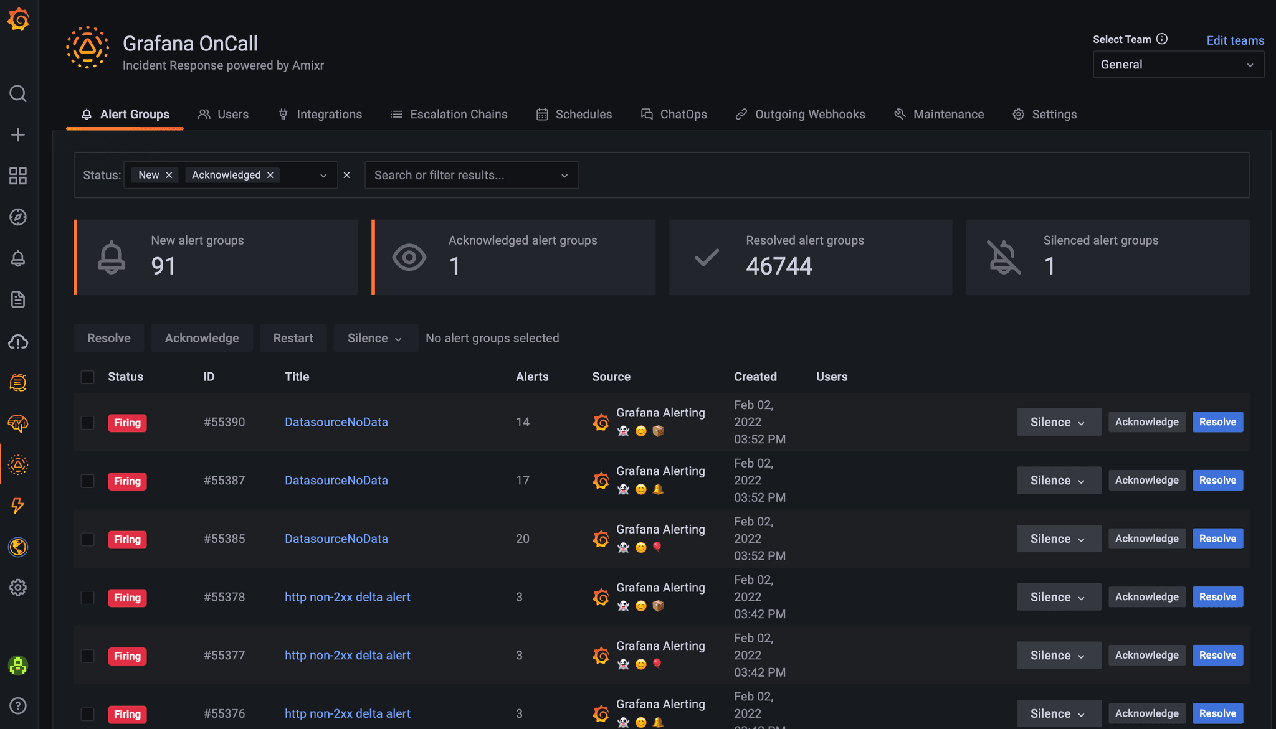This screenshot has width=1276, height=729.
Task: Open the Grafana Cloud icon in the sidebar
Action: point(18,342)
